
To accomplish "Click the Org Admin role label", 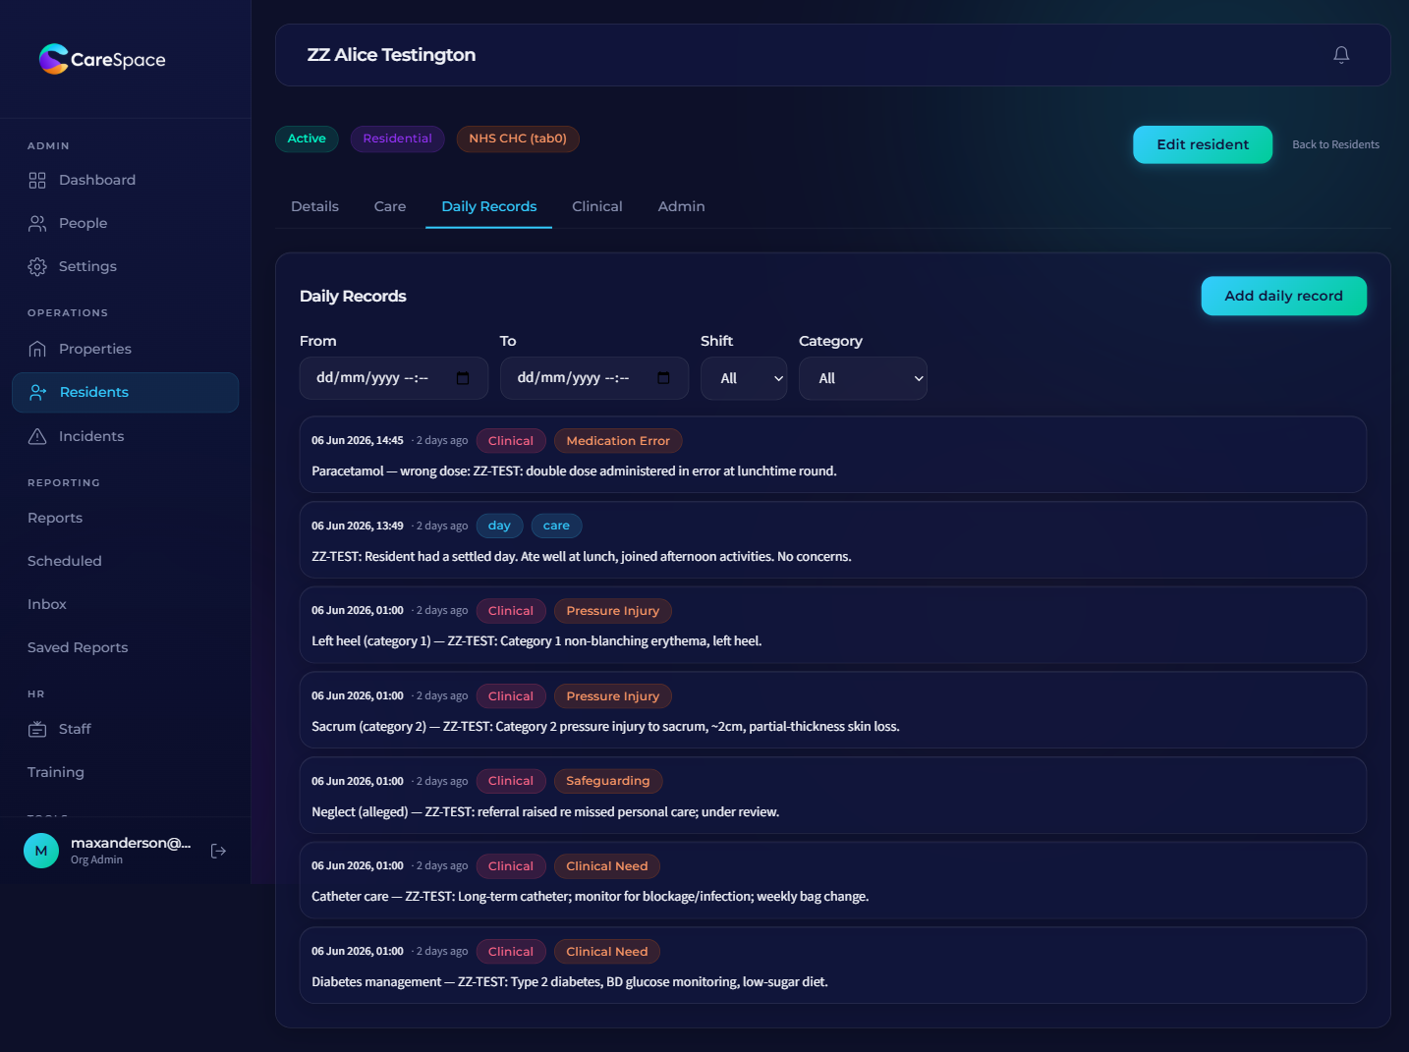I will click(96, 859).
